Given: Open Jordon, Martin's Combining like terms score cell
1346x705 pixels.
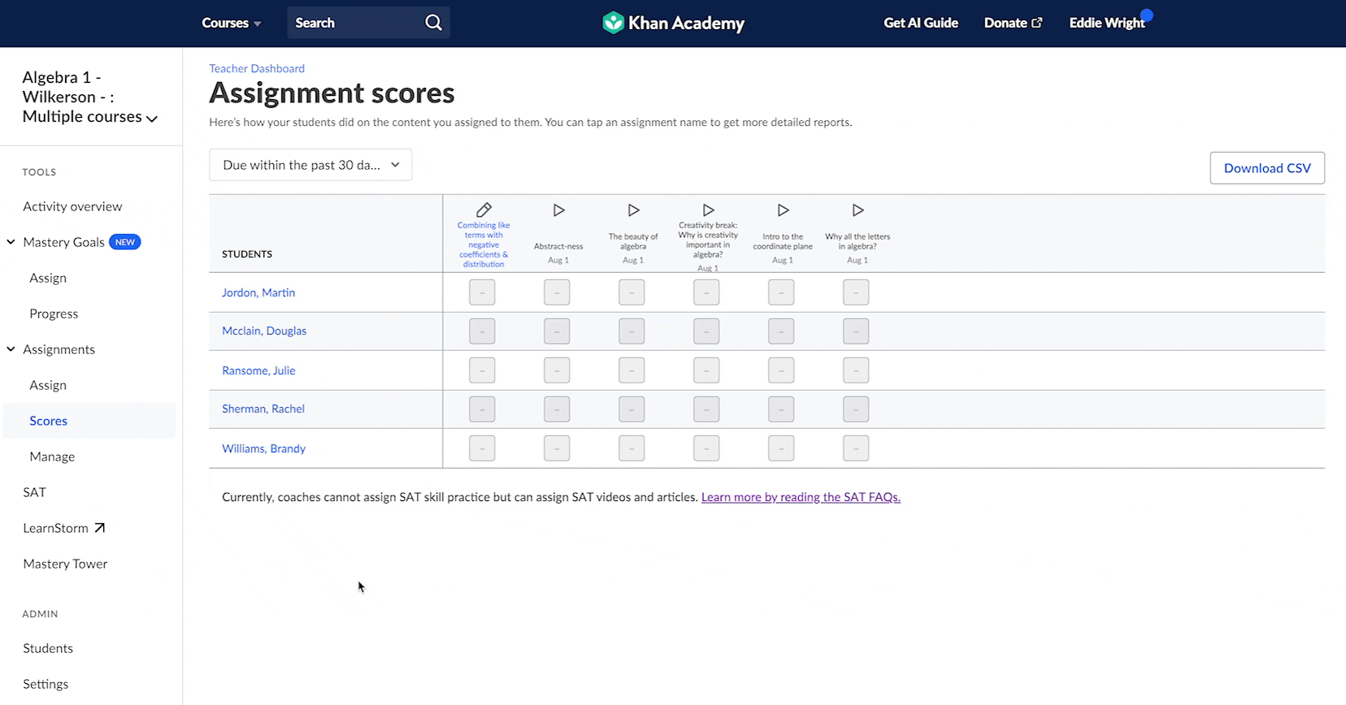Looking at the screenshot, I should click(482, 292).
